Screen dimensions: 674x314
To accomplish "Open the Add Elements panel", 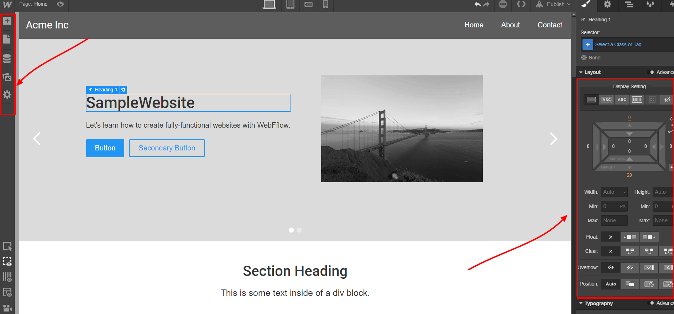I will 7,21.
